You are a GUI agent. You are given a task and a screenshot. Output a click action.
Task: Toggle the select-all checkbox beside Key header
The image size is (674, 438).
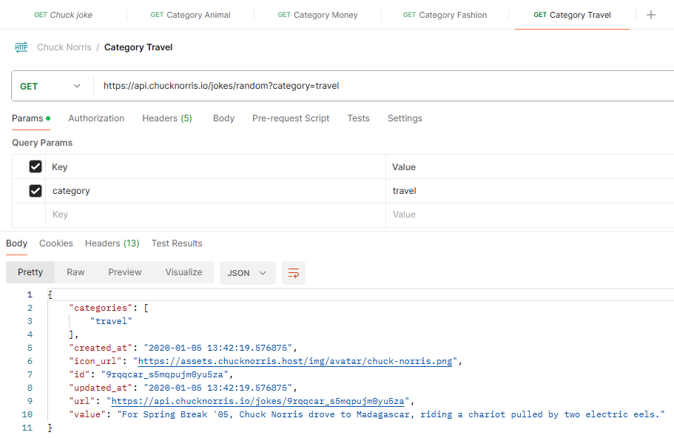36,166
